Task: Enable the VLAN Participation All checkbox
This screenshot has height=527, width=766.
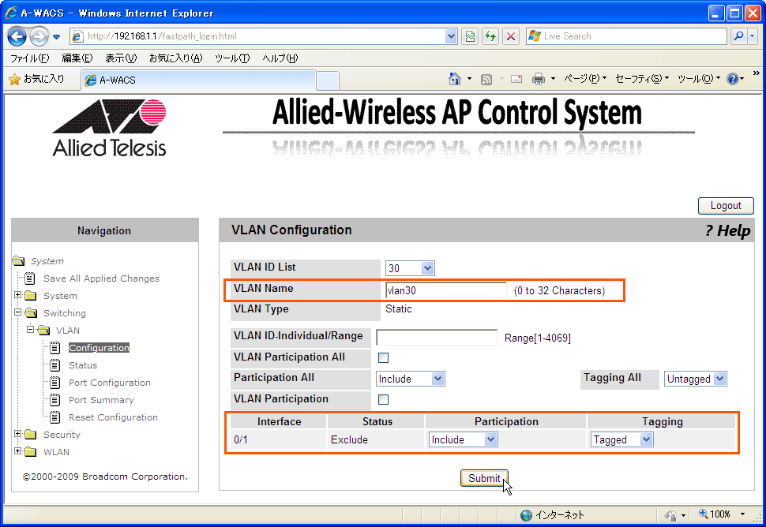Action: coord(384,357)
